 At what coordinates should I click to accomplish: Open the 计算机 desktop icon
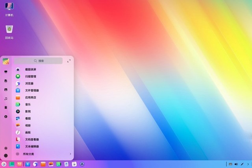point(9,9)
